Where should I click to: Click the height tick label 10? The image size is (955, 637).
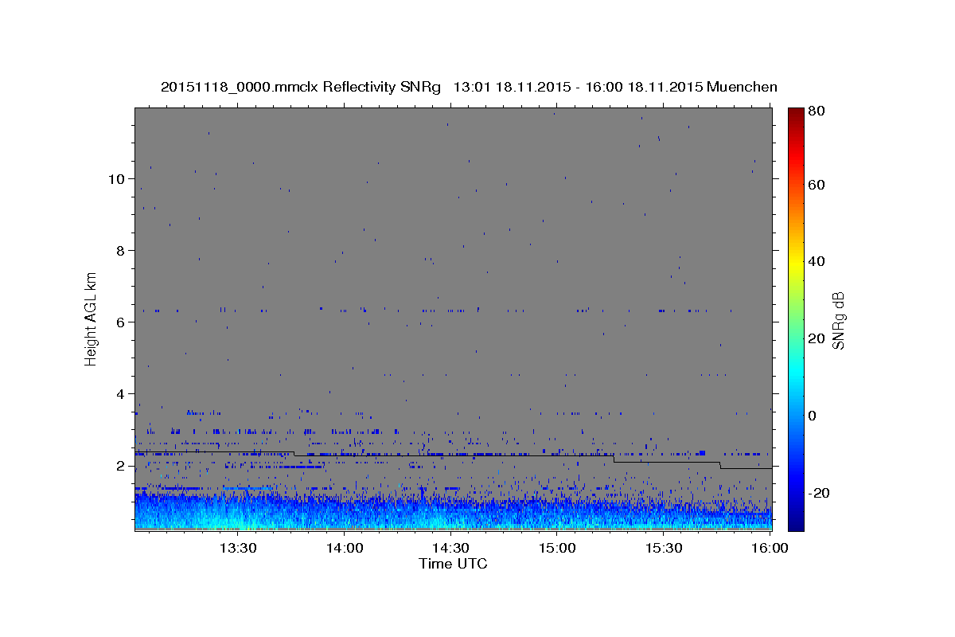[115, 179]
